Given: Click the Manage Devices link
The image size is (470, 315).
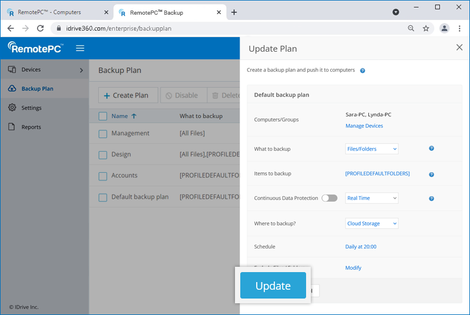Looking at the screenshot, I should 364,126.
